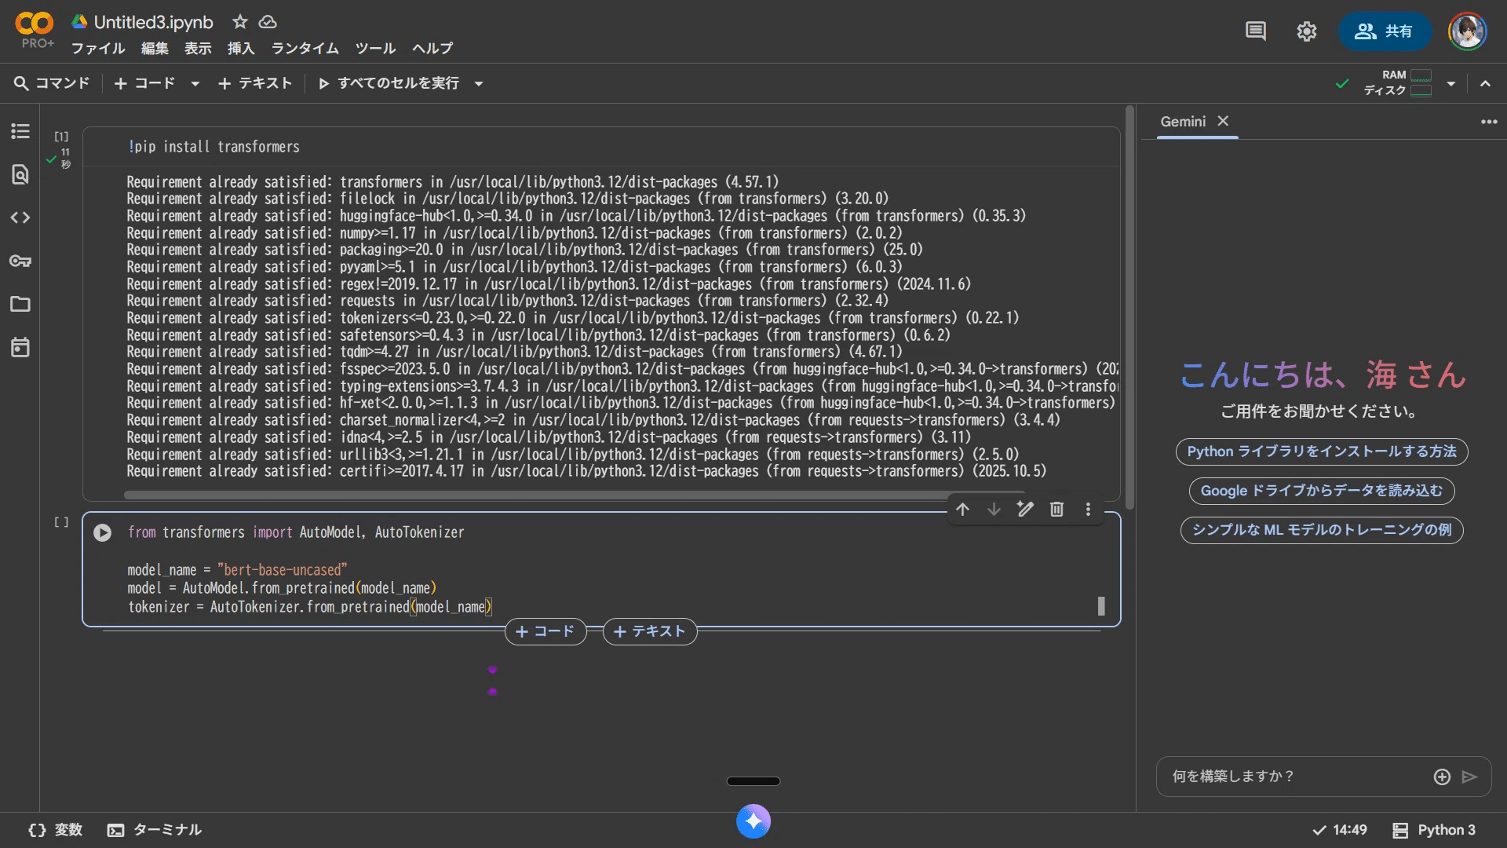Rename the notebook title Untitled3.ipynb
The image size is (1507, 848).
coord(153,22)
